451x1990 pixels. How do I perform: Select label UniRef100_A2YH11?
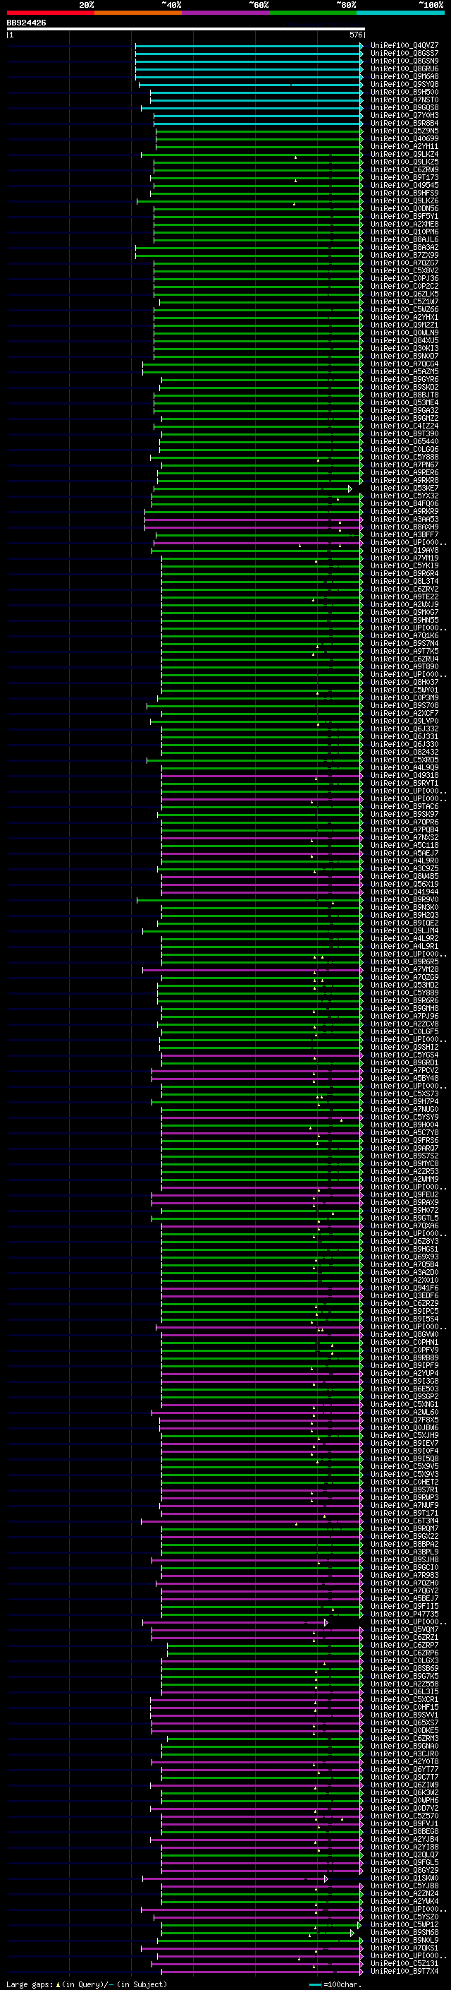[404, 147]
